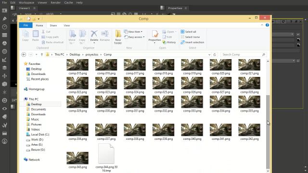308x173 pixels.
Task: Select the comp.044.png.5016.tmp file
Action: (x=106, y=158)
